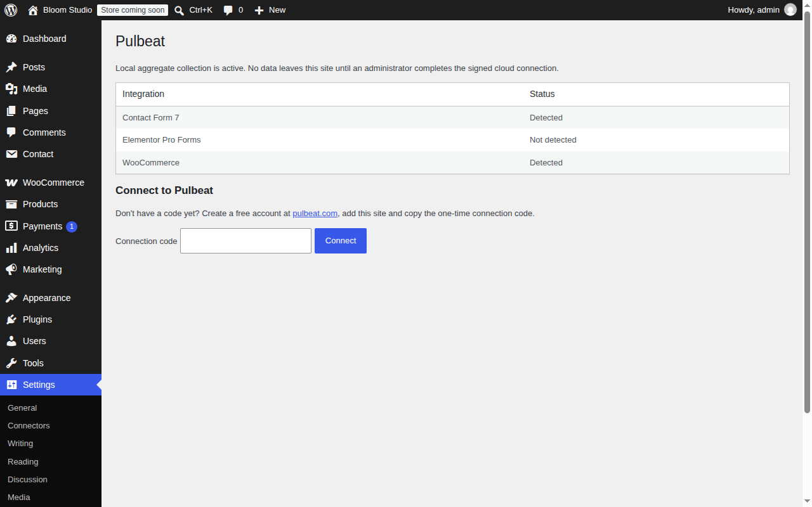This screenshot has width=812, height=507.
Task: Click the Connect button
Action: [341, 241]
